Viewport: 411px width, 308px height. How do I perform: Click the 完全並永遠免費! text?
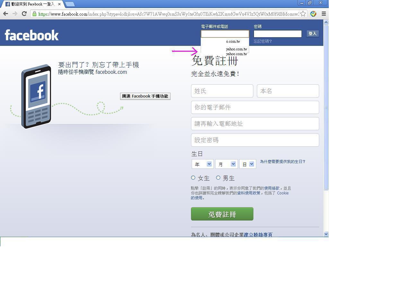coord(215,74)
